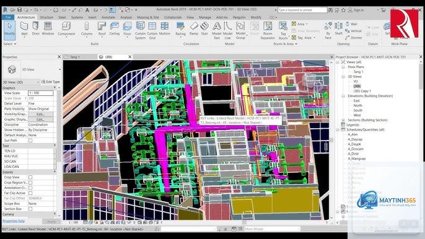Click the Apply button in Properties
Image resolution: width=425 pixels, height=239 pixels.
coord(51,222)
